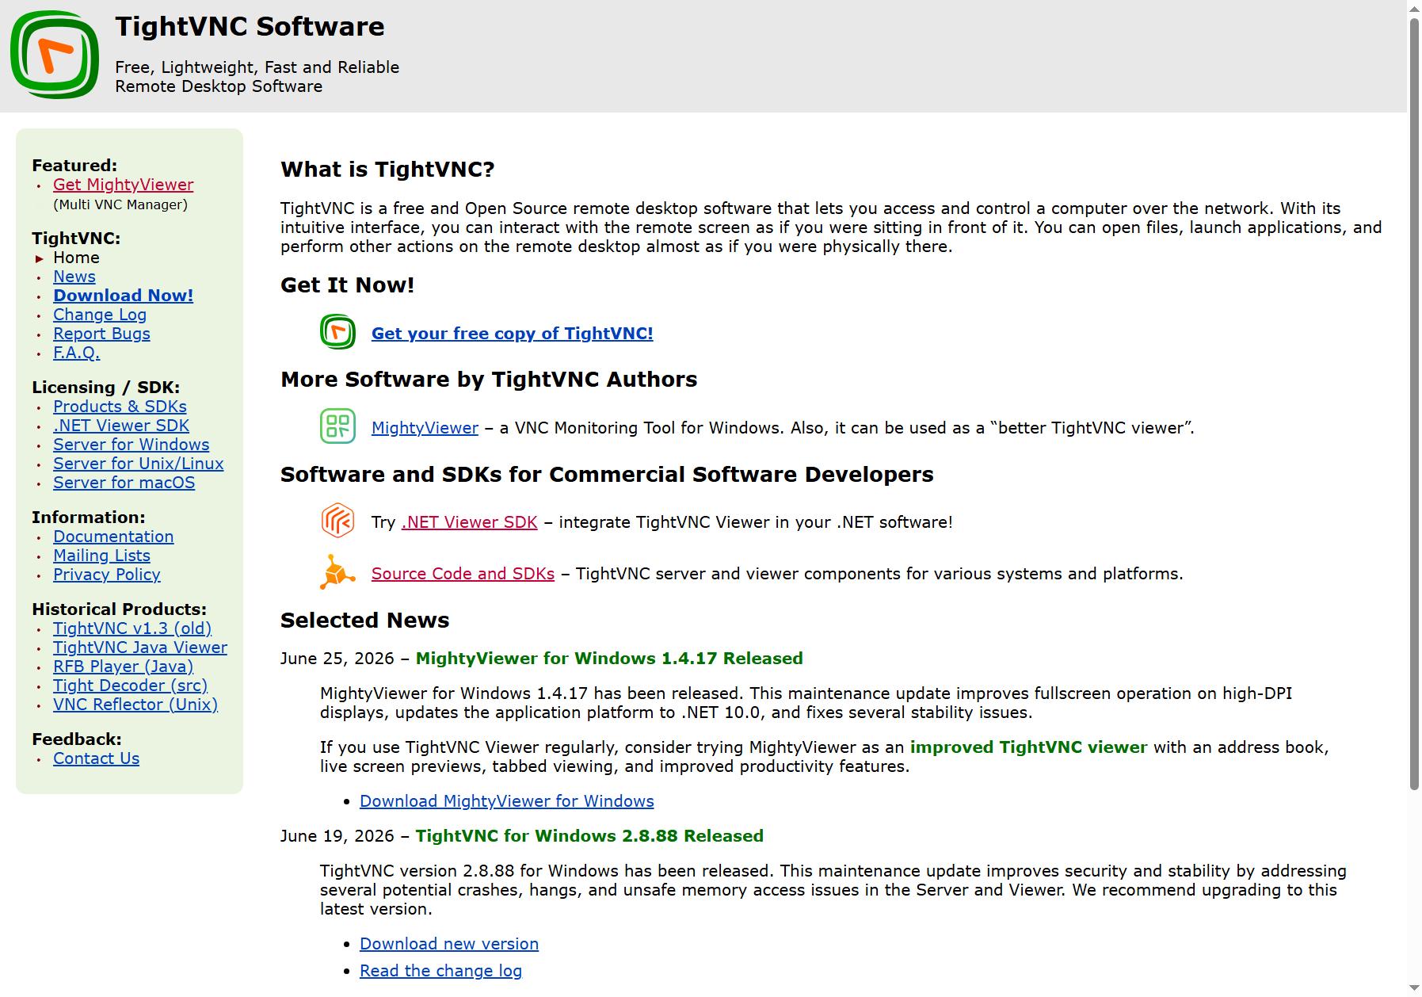1422x997 pixels.
Task: Open MightyViewer link under More Software
Action: click(x=425, y=428)
